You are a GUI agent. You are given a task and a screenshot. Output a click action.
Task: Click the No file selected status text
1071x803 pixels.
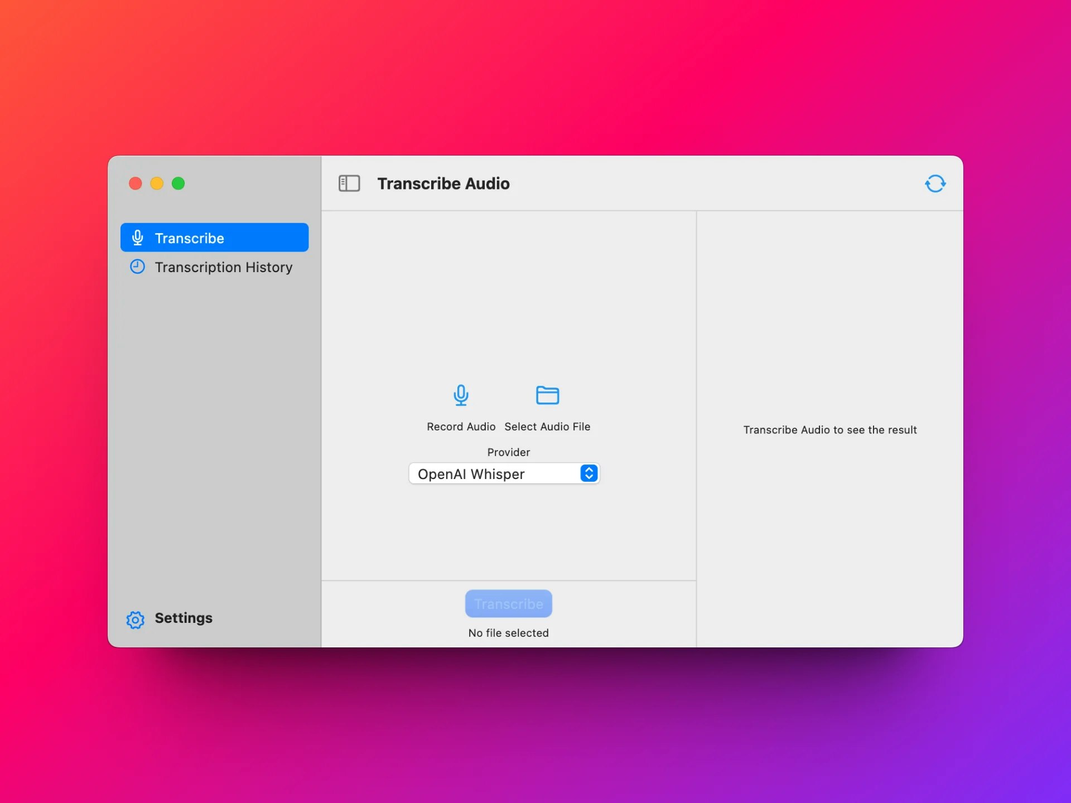coord(508,632)
